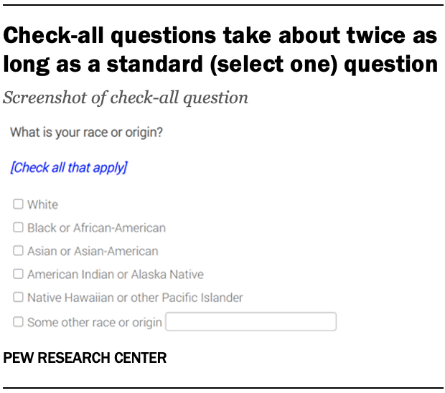Click the 'White' option label
445x393 pixels.
click(43, 204)
